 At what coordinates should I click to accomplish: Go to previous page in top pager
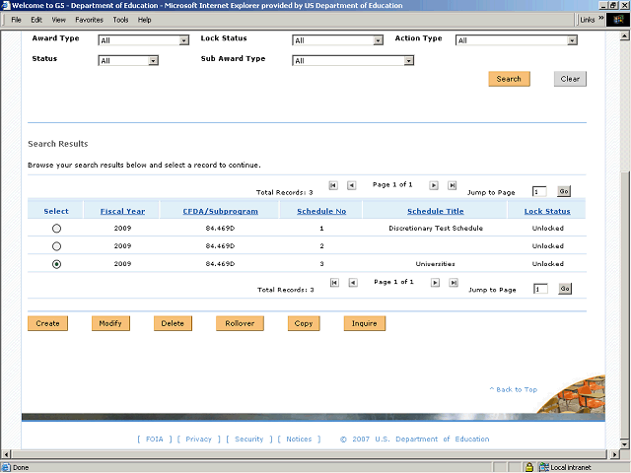coord(351,185)
